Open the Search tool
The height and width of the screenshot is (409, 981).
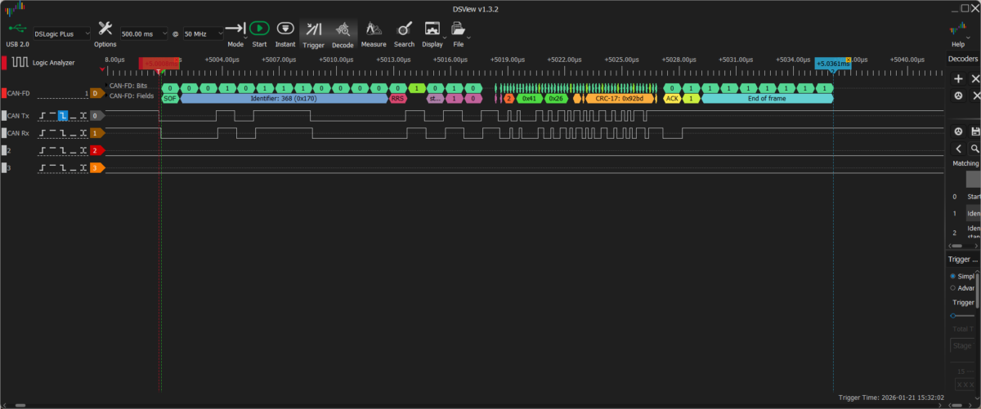point(404,29)
